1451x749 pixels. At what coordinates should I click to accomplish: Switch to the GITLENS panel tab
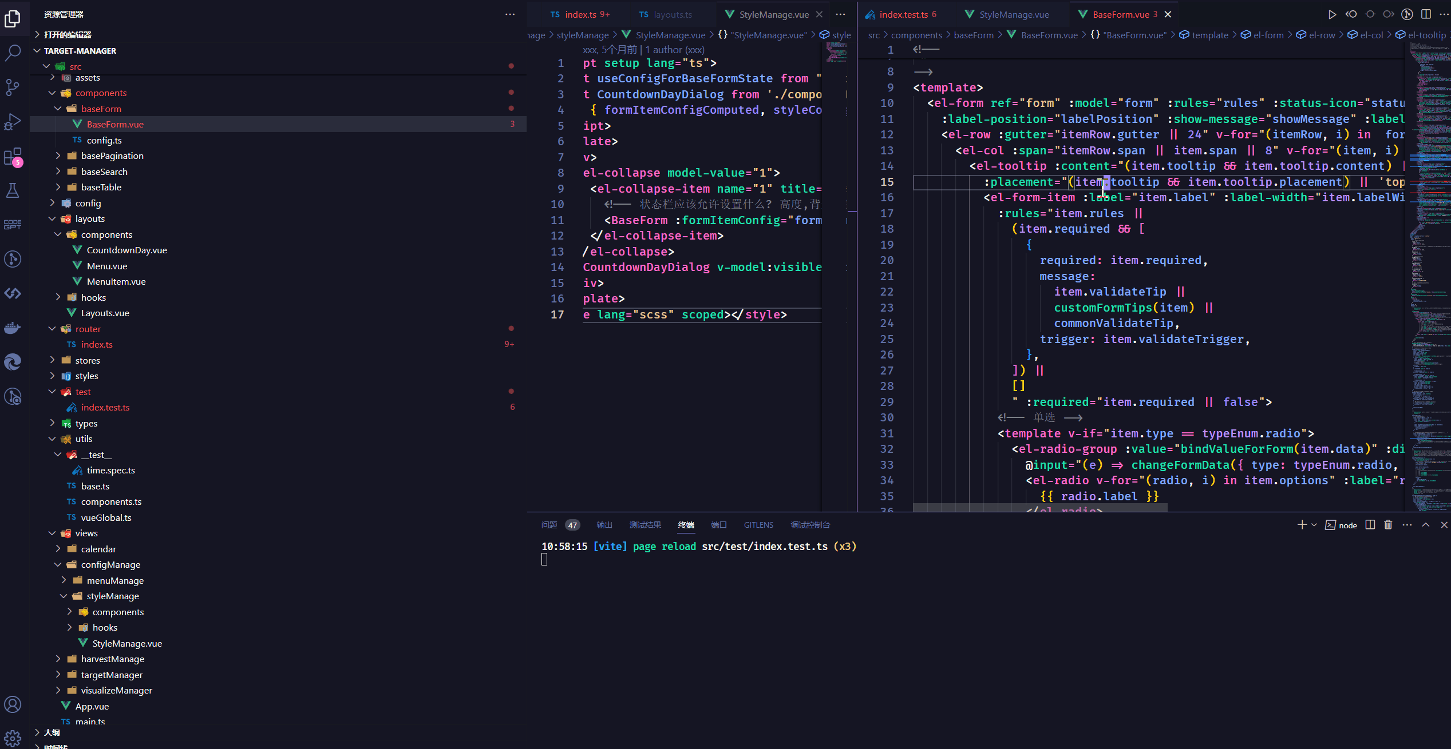[x=758, y=524]
